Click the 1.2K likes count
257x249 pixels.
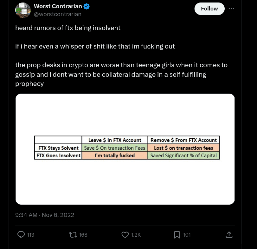(136, 235)
